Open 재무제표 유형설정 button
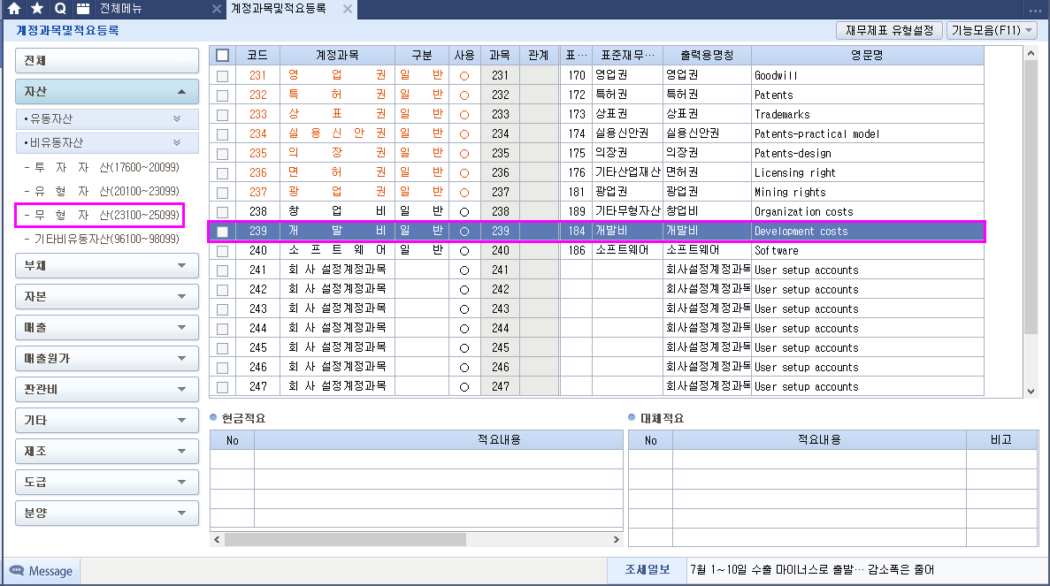The width and height of the screenshot is (1050, 586). [889, 30]
